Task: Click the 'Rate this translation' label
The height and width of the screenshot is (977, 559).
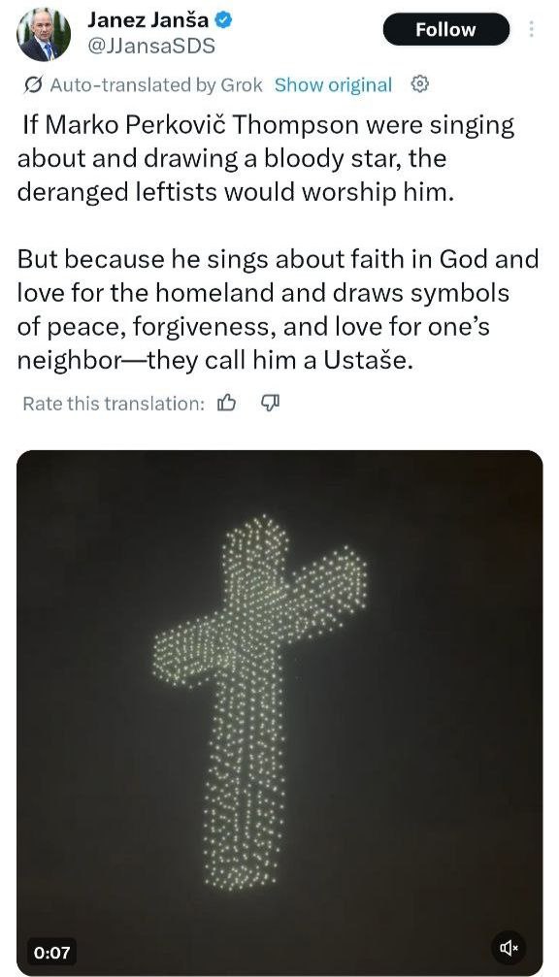Action: pos(114,404)
